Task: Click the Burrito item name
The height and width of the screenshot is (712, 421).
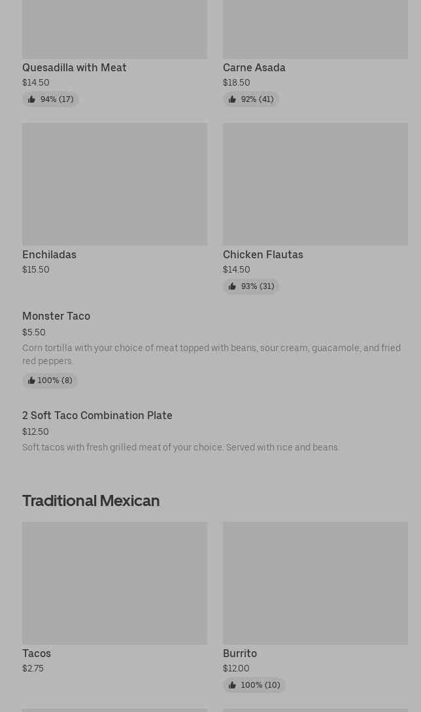Action: pos(240,654)
